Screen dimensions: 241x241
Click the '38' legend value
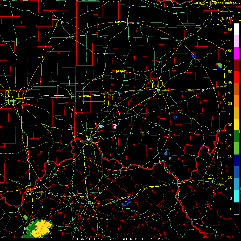coord(230,103)
